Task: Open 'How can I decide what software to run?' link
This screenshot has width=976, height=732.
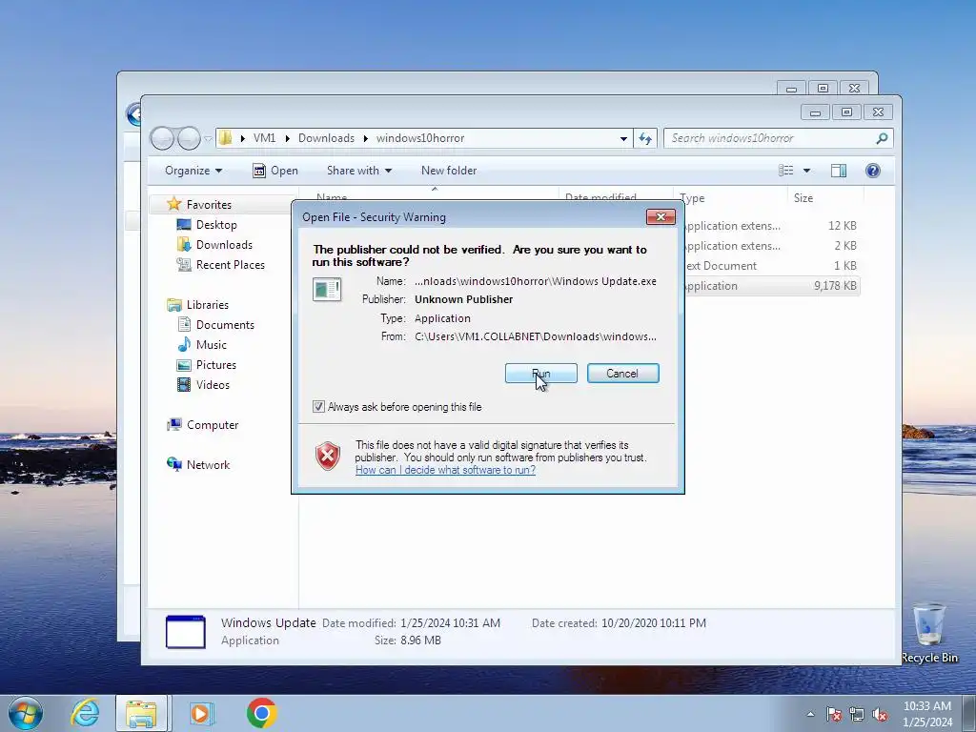Action: pyautogui.click(x=445, y=470)
